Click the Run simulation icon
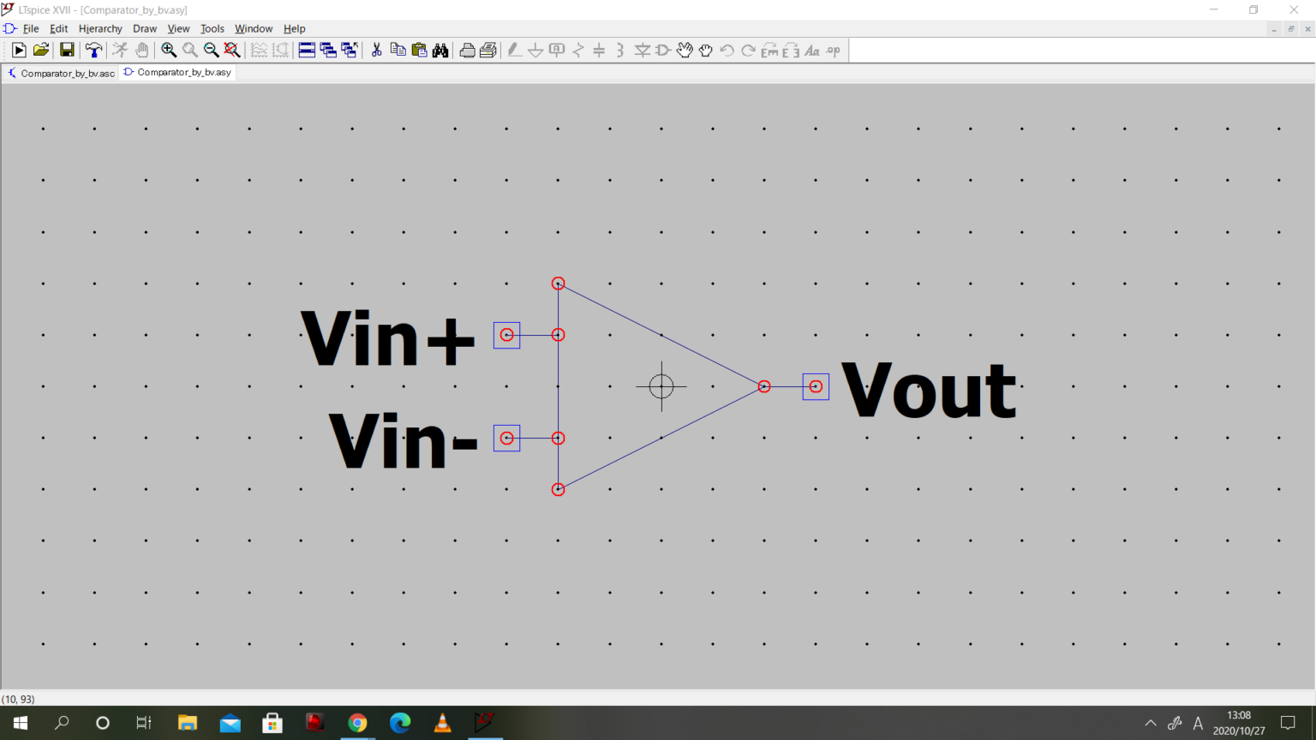The width and height of the screenshot is (1316, 740). pyautogui.click(x=19, y=51)
